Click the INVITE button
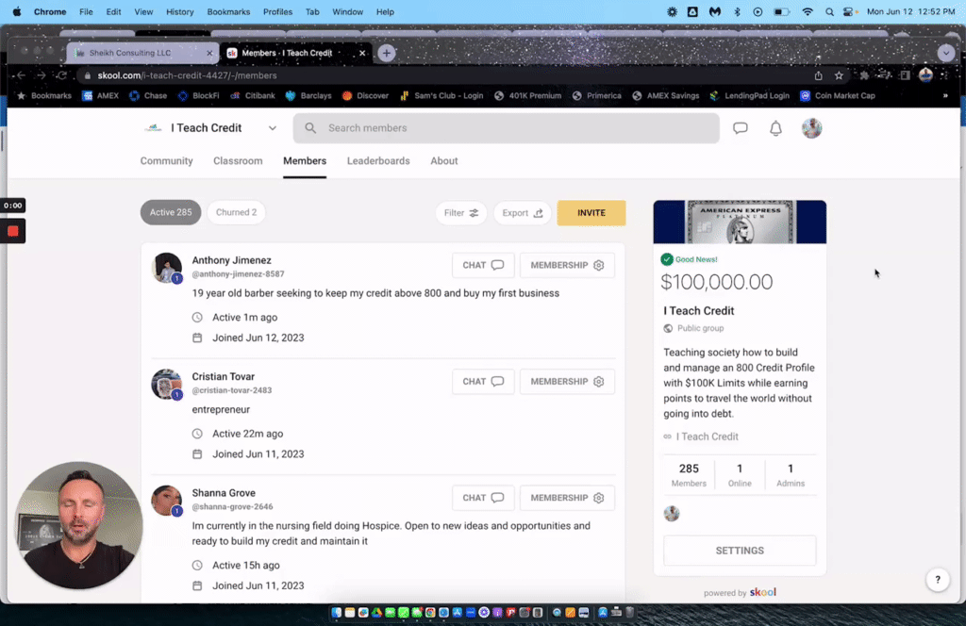 (x=591, y=213)
